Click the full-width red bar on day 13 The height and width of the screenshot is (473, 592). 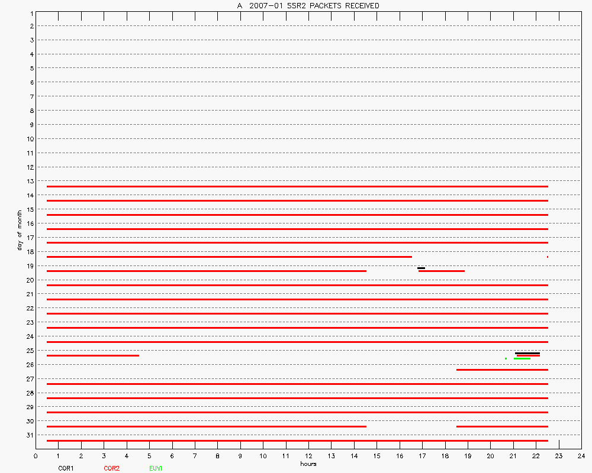click(297, 186)
